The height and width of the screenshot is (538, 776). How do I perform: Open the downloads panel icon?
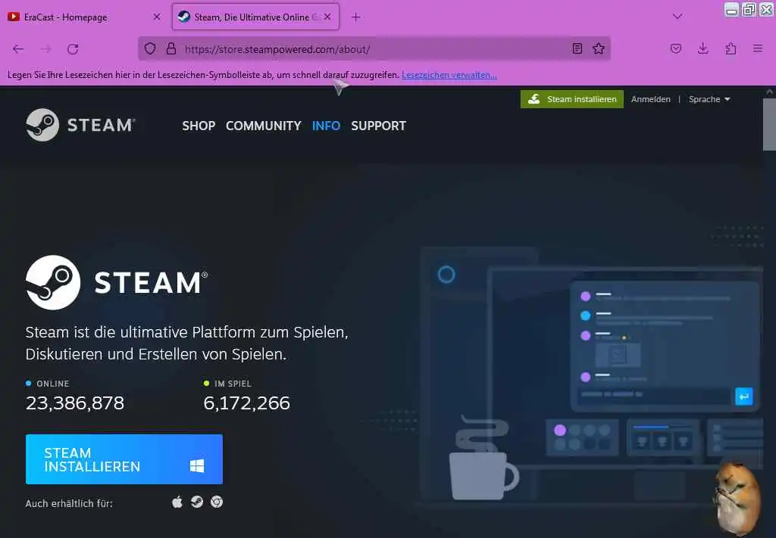[x=702, y=48]
